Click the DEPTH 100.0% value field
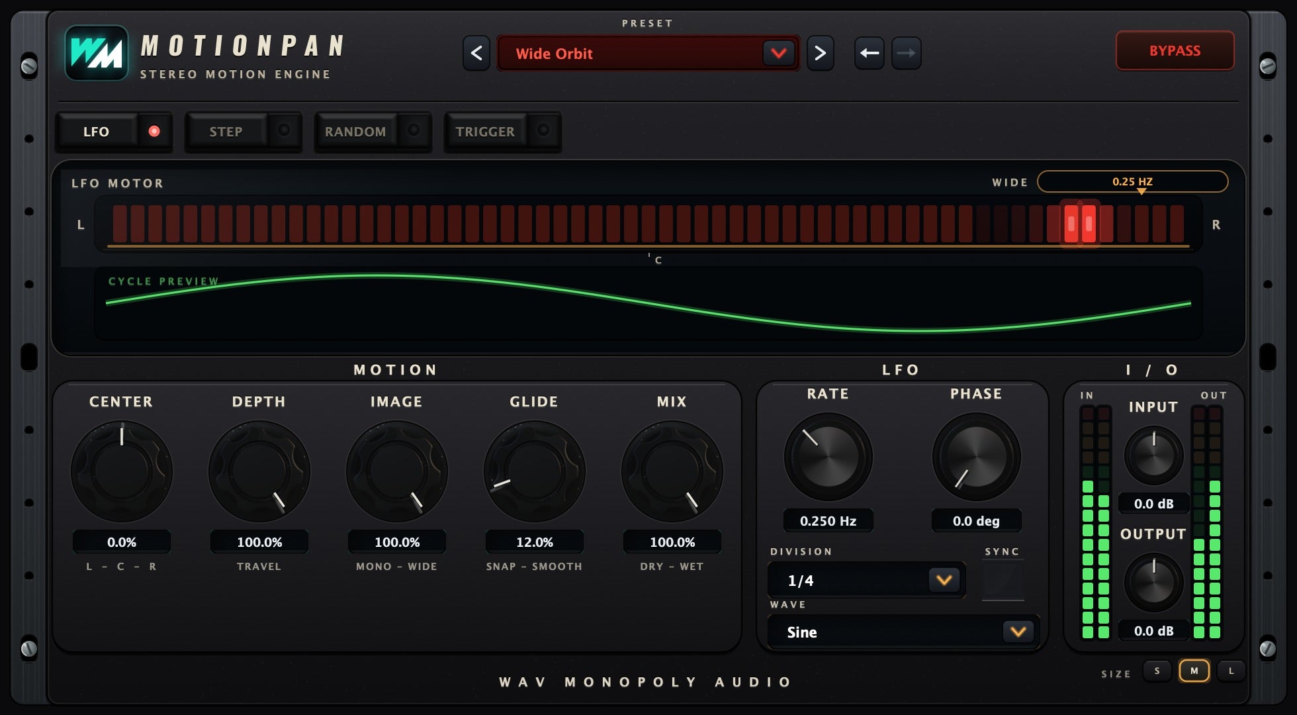This screenshot has width=1297, height=715. point(259,542)
